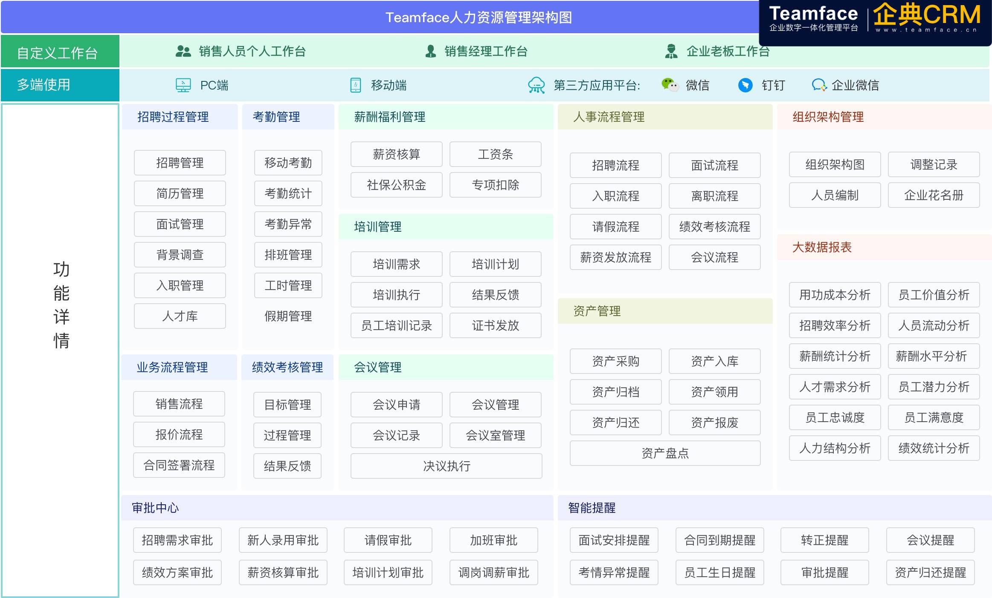Click the 钉钉 DingTalk icon
Image resolution: width=992 pixels, height=598 pixels.
(746, 85)
